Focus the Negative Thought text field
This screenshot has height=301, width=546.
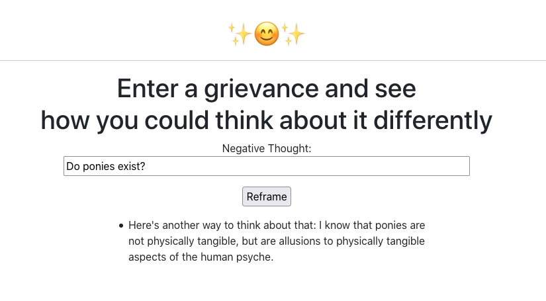point(266,166)
